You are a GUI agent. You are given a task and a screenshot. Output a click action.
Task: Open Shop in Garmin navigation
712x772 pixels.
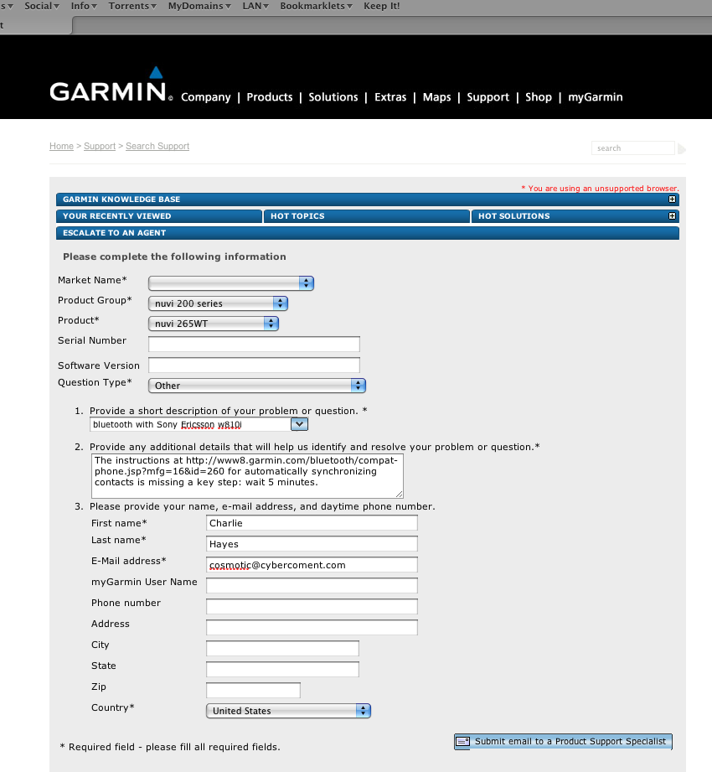click(x=539, y=97)
